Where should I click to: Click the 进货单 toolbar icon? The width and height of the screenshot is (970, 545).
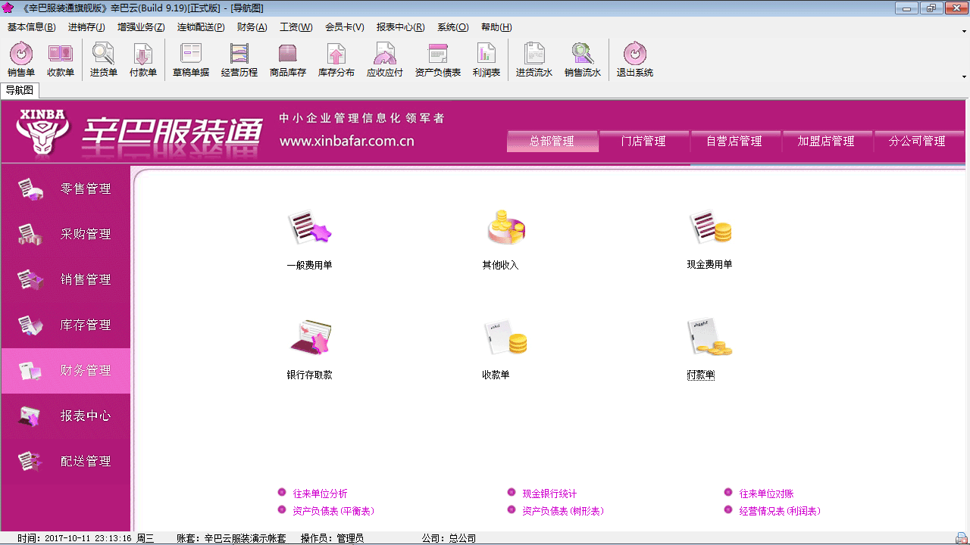point(104,60)
